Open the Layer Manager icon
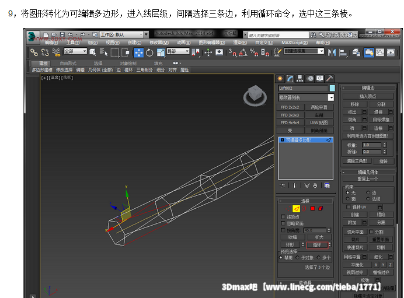404x298 pixels. [x=356, y=52]
